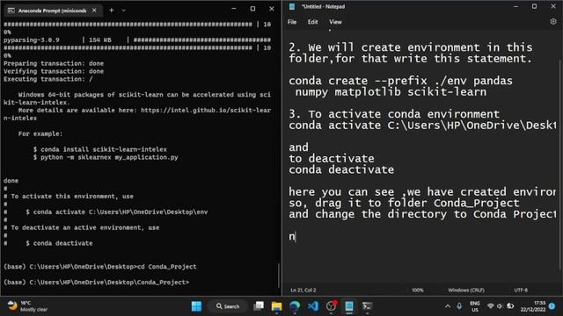Image resolution: width=563 pixels, height=316 pixels.
Task: Switch to Notepad via taskbar icon
Action: point(349,306)
